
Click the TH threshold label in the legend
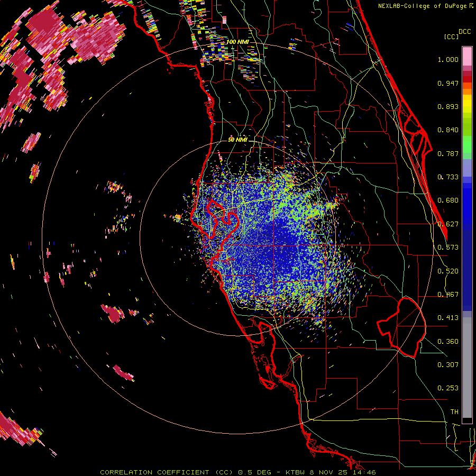click(454, 412)
